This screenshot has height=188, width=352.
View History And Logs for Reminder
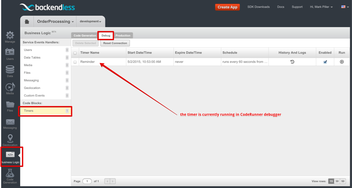point(292,62)
